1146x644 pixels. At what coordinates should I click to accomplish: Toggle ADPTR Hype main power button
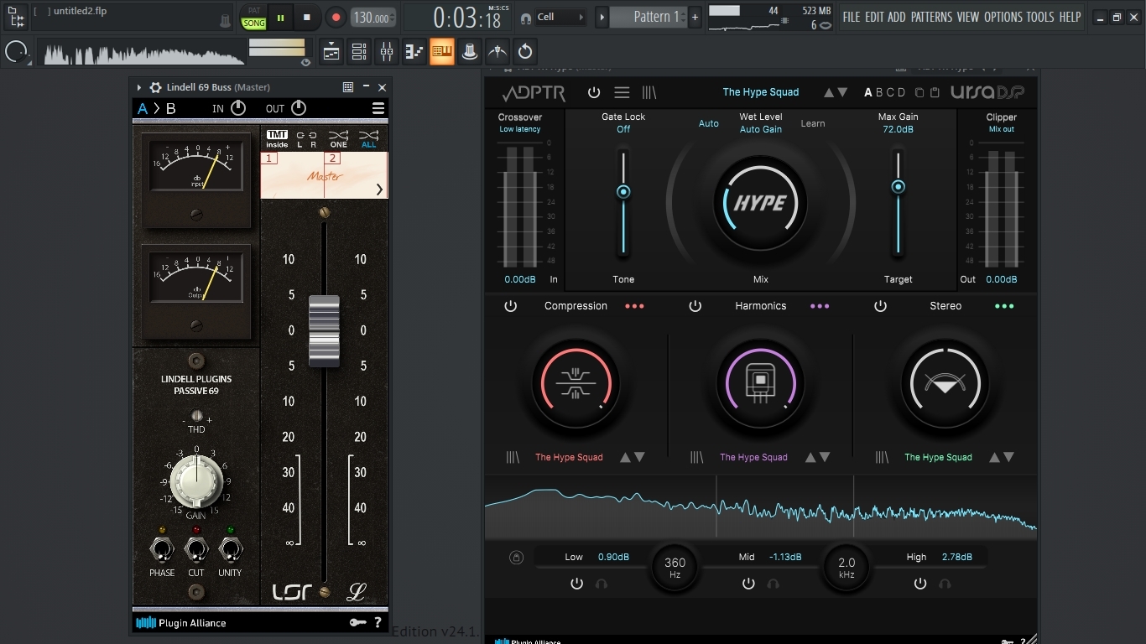click(594, 92)
